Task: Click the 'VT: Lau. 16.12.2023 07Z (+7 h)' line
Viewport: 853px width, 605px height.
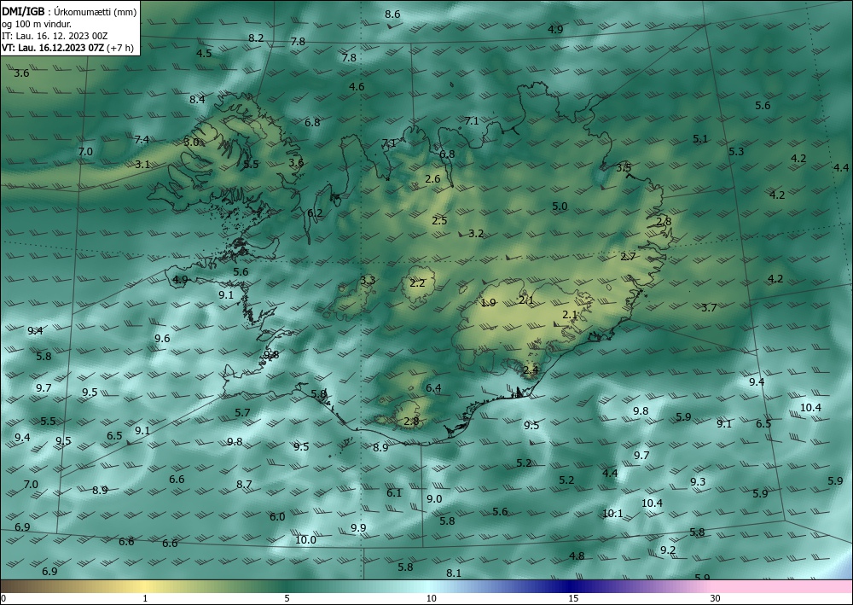Action: (68, 48)
